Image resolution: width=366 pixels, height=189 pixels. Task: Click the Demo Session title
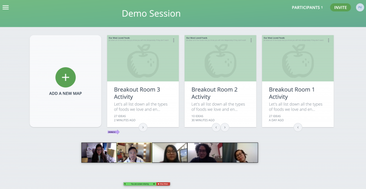point(151,13)
